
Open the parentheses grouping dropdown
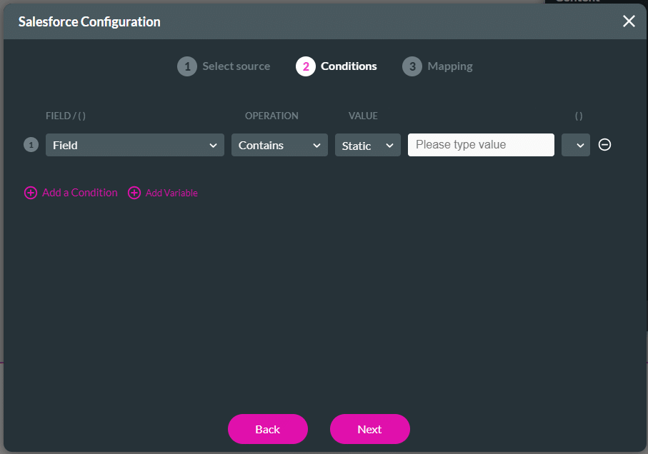click(576, 144)
